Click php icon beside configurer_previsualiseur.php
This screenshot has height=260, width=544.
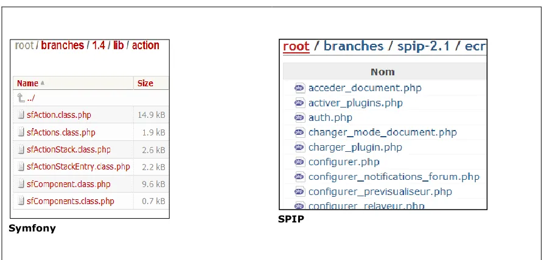click(299, 191)
